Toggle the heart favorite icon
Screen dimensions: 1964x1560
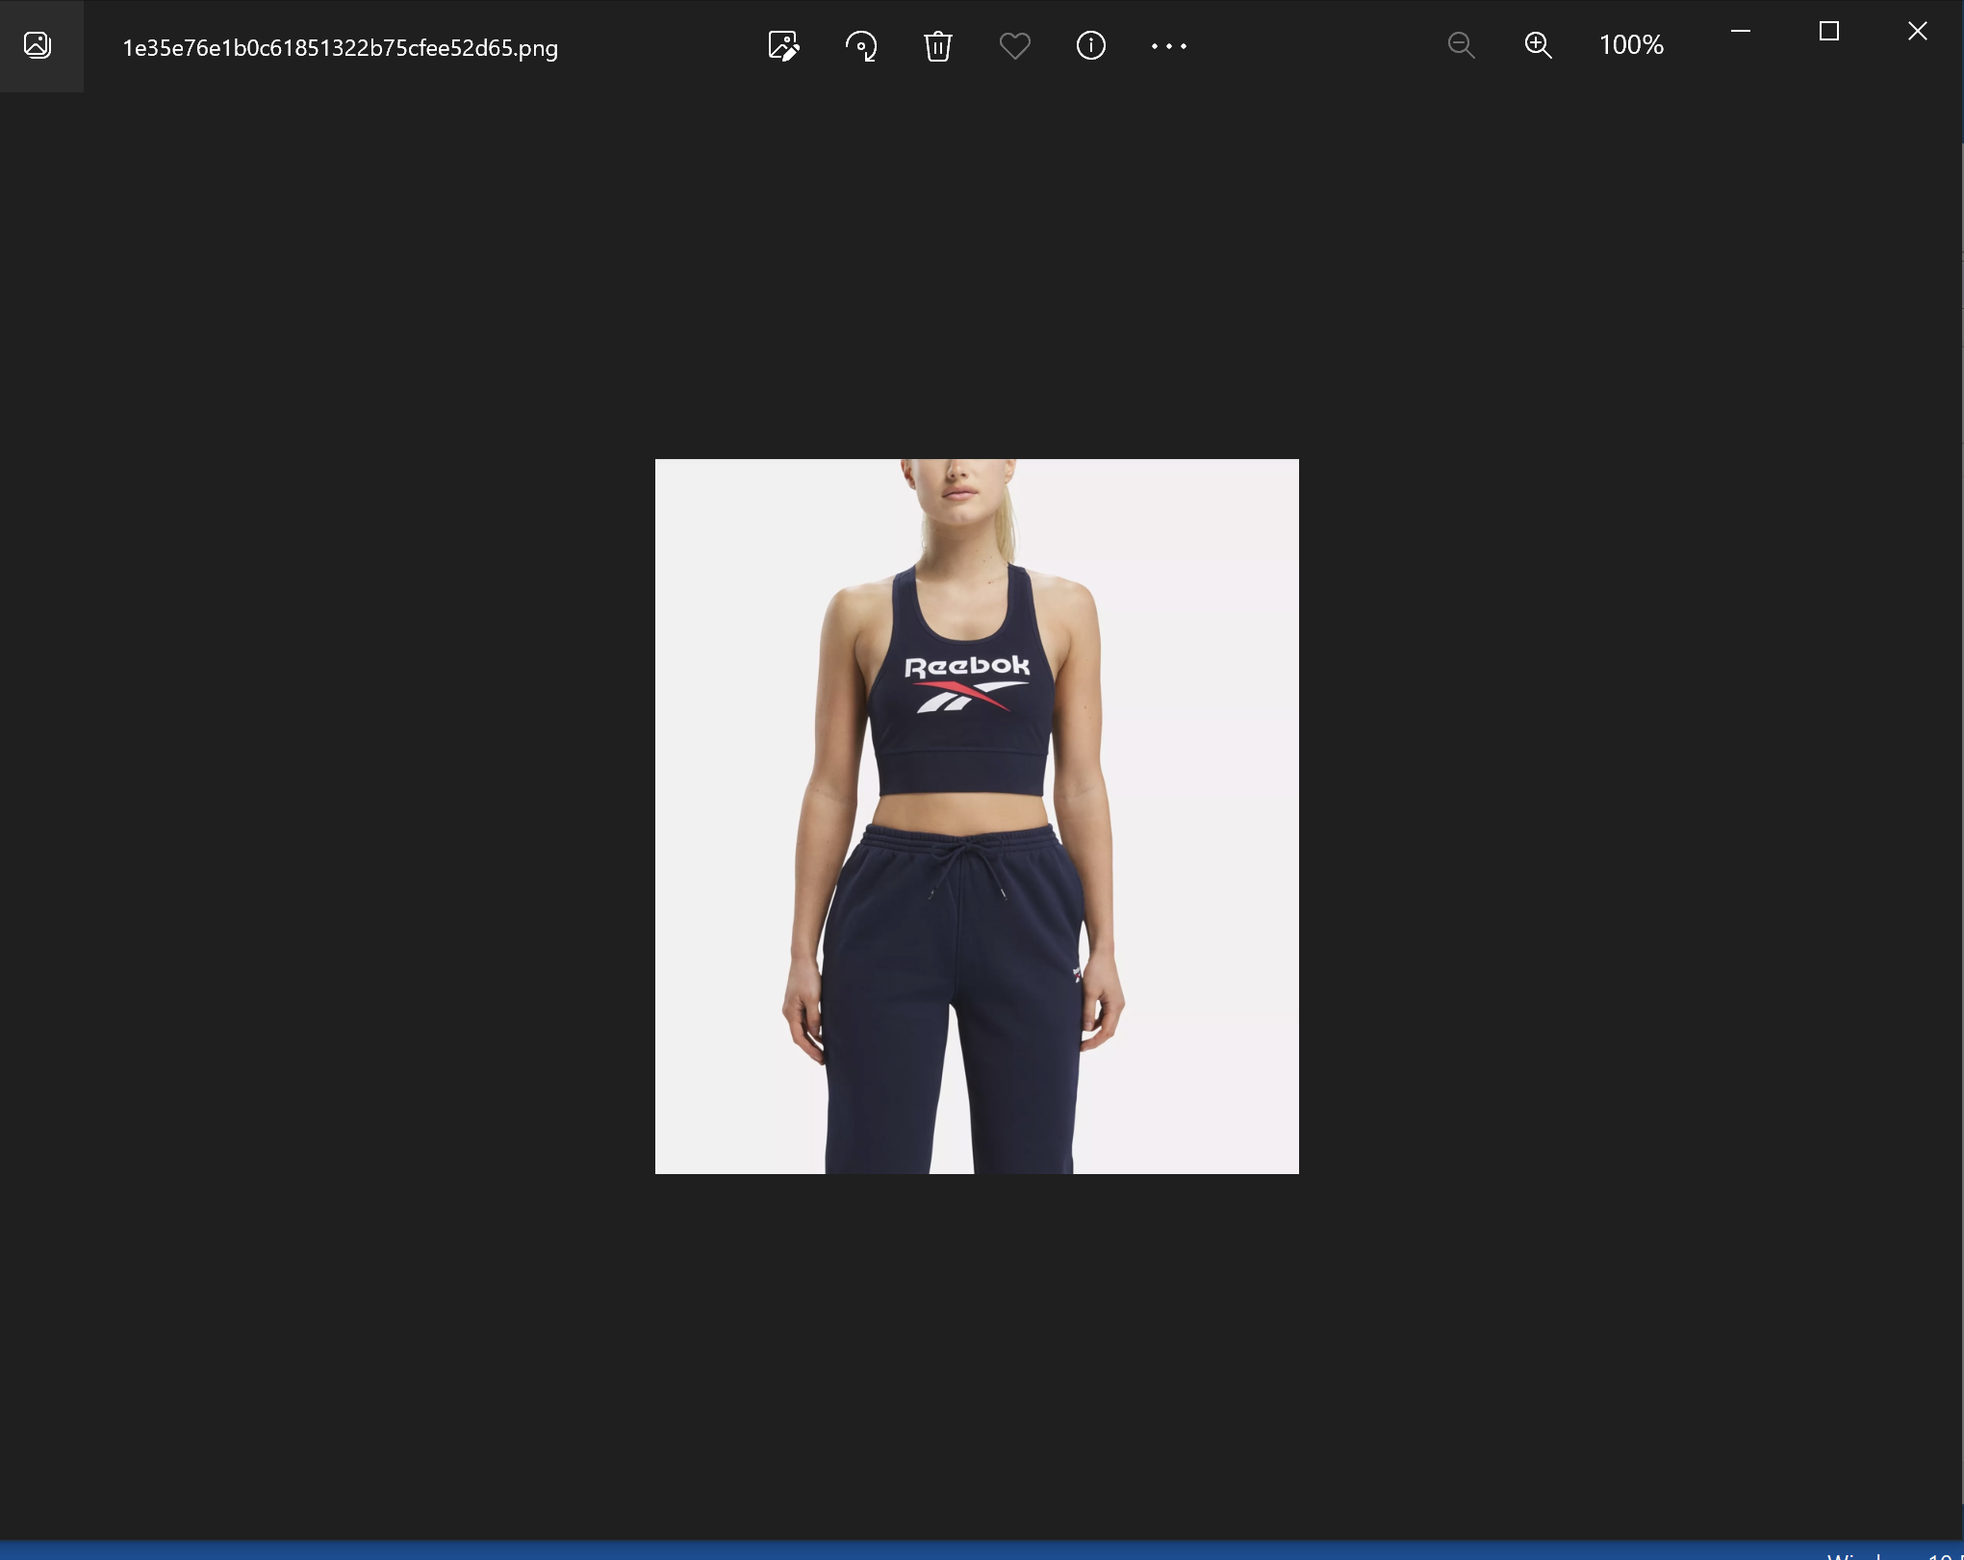pos(1014,45)
